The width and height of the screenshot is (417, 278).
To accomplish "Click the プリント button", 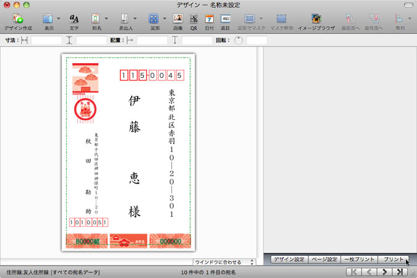I will 393,260.
